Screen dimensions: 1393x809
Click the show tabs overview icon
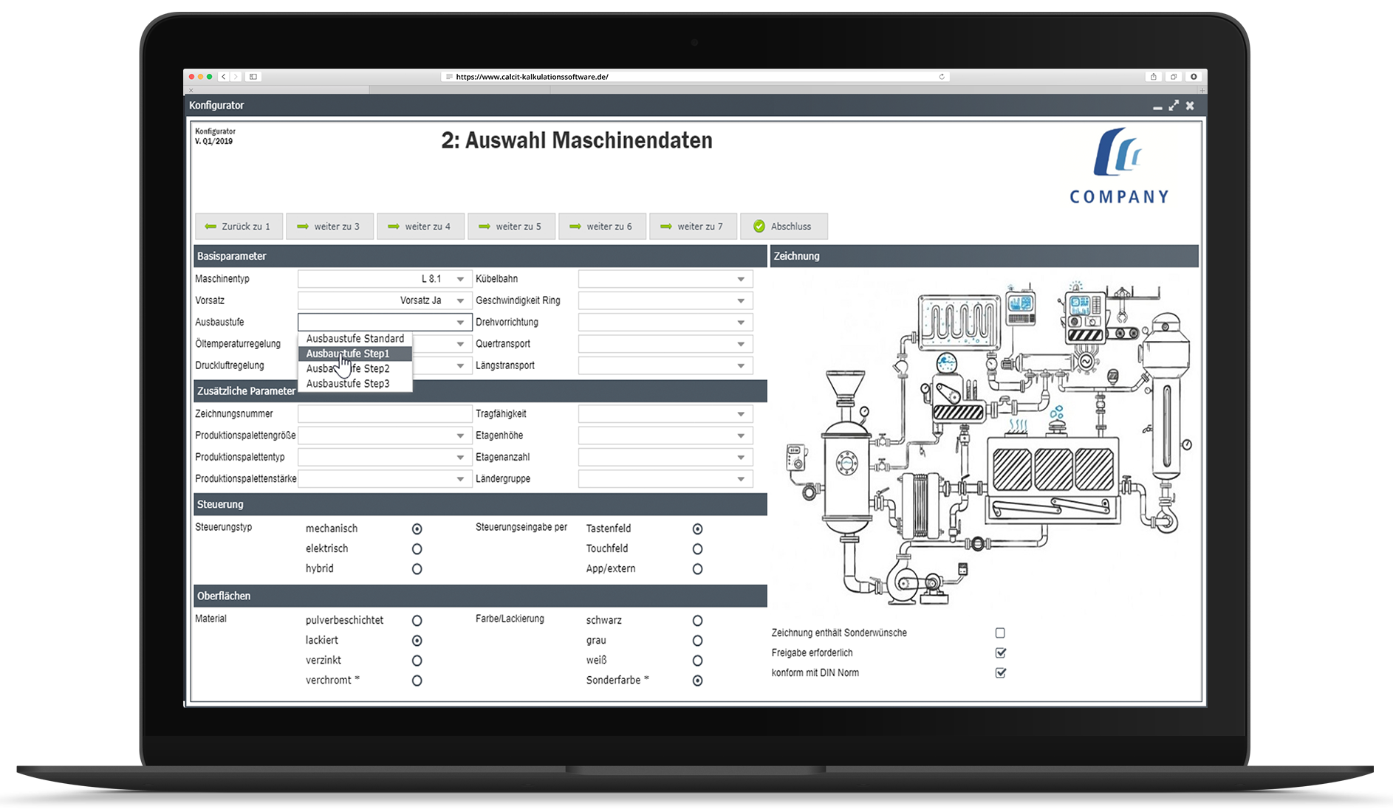[x=1173, y=77]
